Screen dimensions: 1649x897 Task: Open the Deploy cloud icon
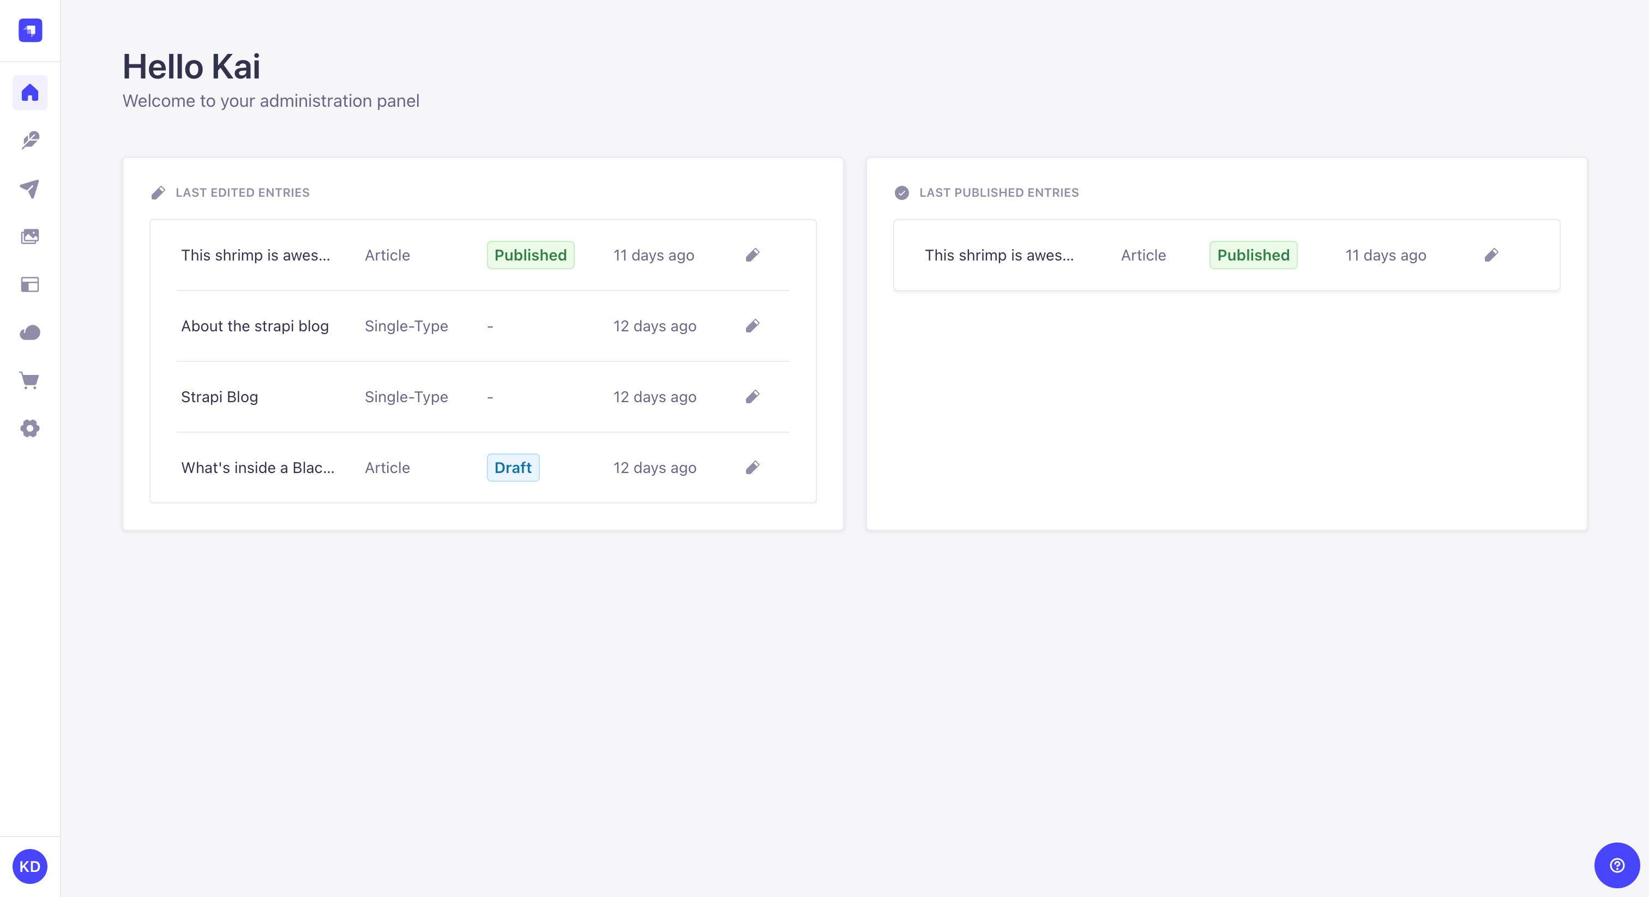[x=30, y=332]
